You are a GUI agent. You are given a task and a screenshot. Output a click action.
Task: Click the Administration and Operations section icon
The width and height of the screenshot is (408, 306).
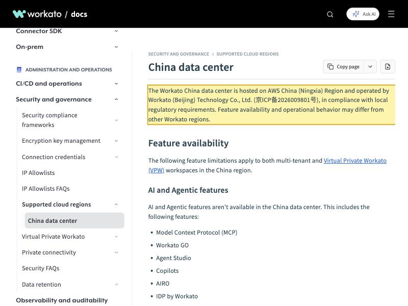point(19,69)
